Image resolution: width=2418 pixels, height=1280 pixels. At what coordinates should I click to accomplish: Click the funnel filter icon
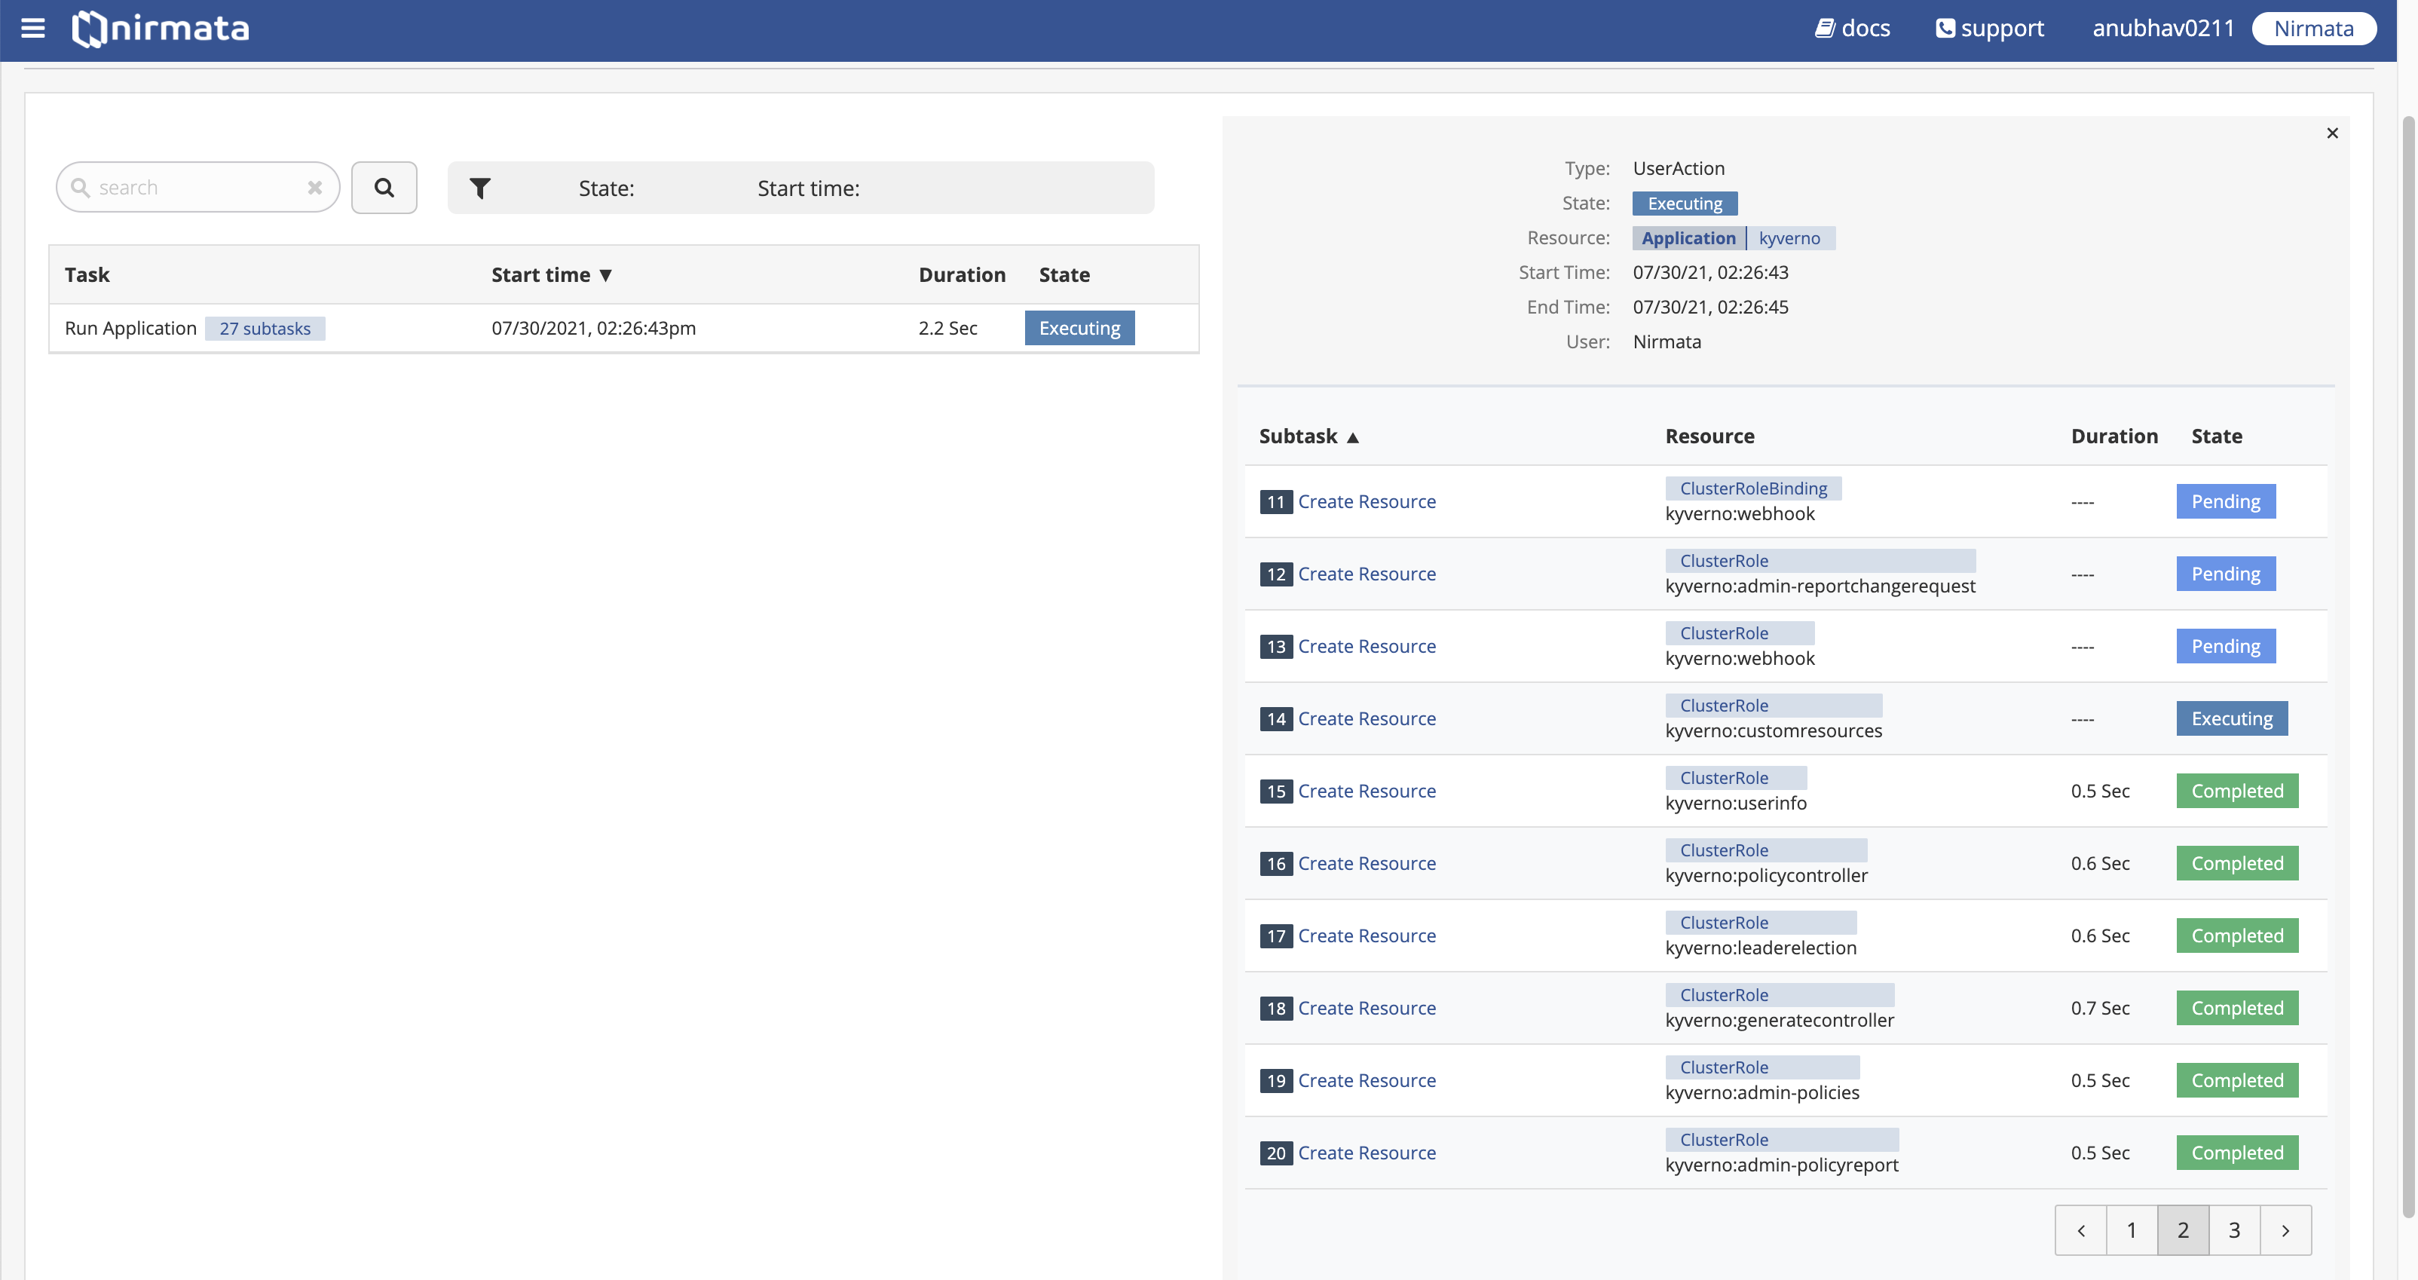point(479,188)
